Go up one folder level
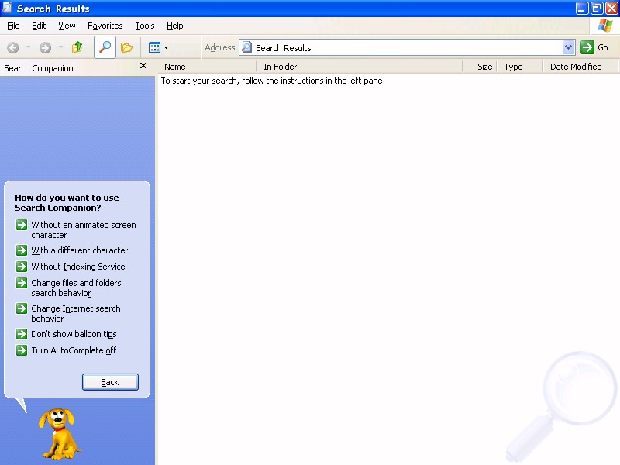 point(77,47)
